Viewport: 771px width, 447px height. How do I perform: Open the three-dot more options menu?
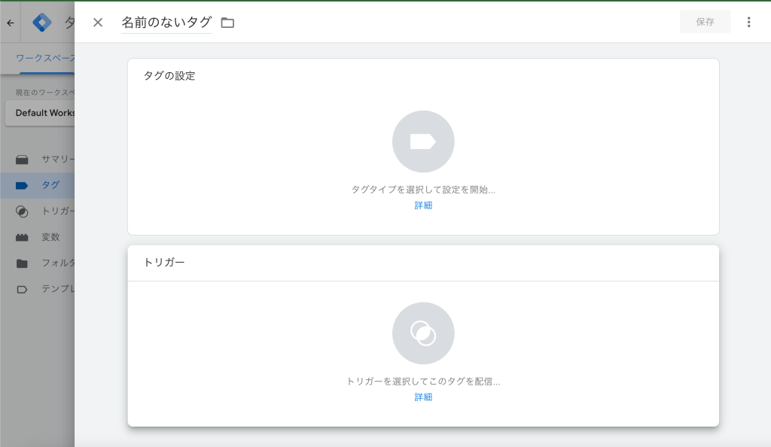click(x=748, y=22)
